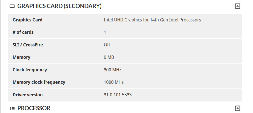Collapse the Graphics Card (Secondary) section
253x113 pixels.
pyautogui.click(x=237, y=6)
